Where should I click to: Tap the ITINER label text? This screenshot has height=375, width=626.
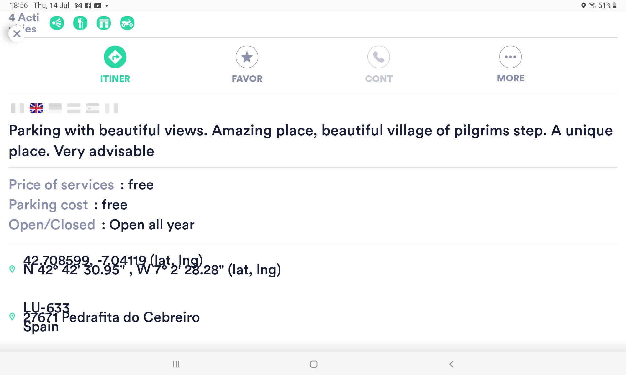click(115, 79)
